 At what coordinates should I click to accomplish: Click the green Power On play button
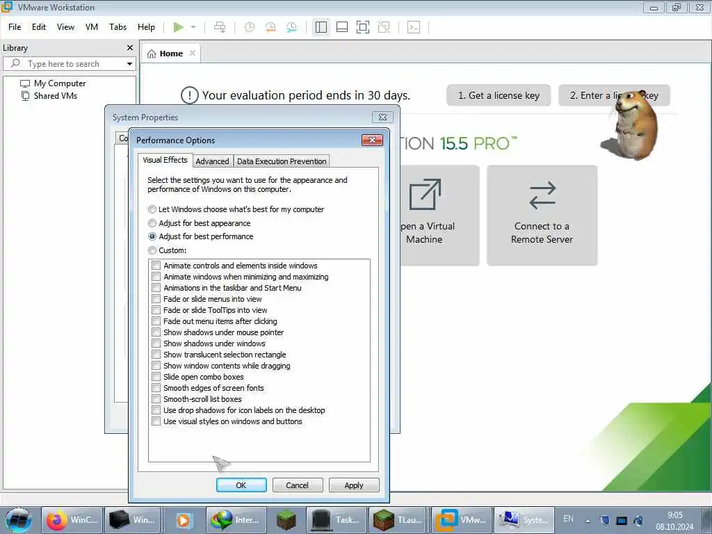pyautogui.click(x=179, y=27)
